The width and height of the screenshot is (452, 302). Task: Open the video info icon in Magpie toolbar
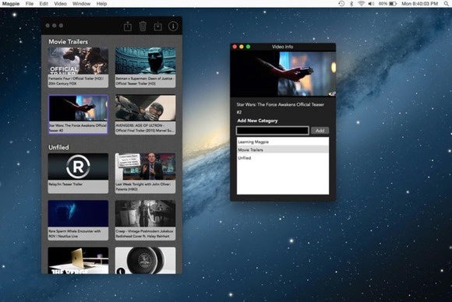point(173,26)
